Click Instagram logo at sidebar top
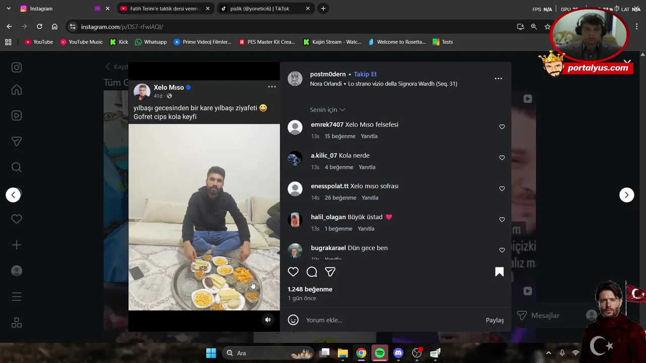Image resolution: width=646 pixels, height=363 pixels. (17, 68)
